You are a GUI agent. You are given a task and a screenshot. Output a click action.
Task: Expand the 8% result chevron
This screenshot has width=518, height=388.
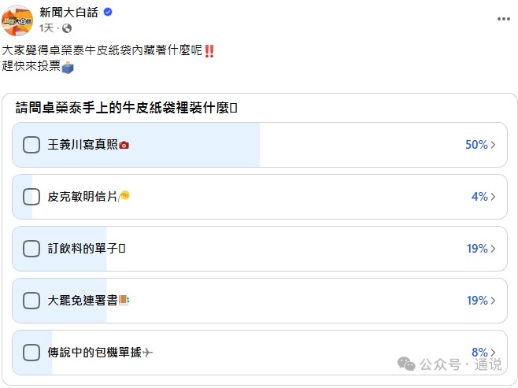pos(493,353)
